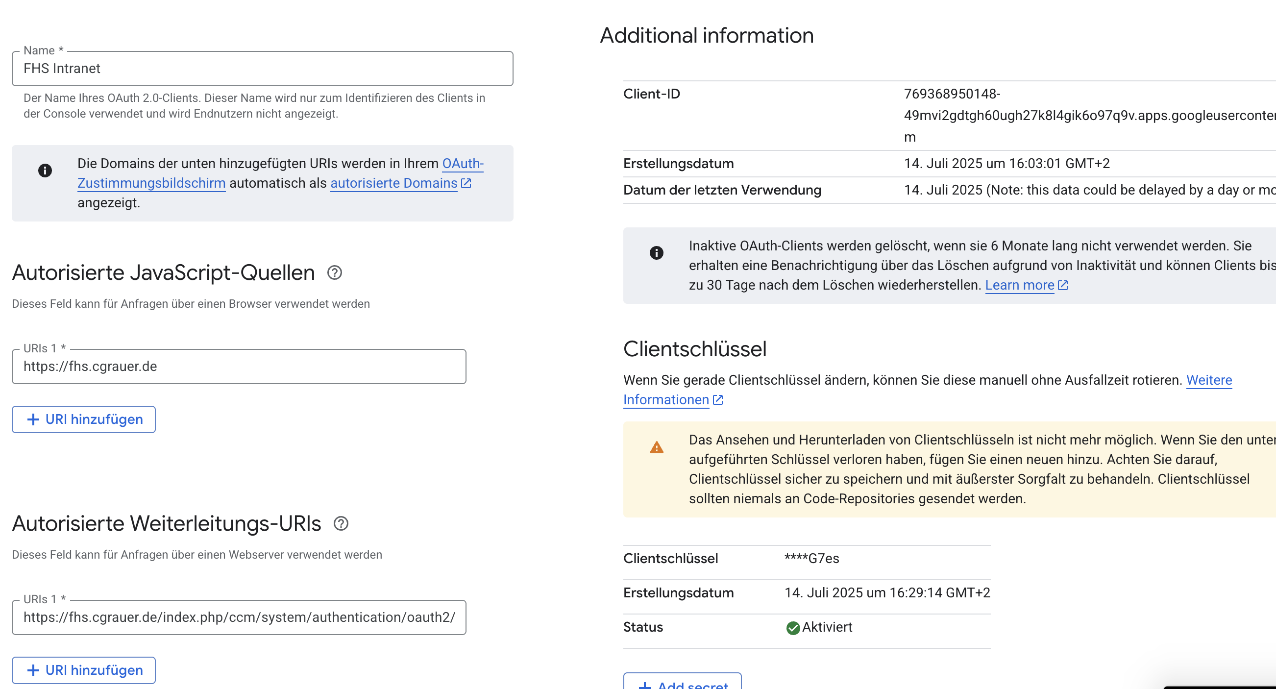Click the Clientschlüssel section heading
1276x689 pixels.
click(x=695, y=349)
